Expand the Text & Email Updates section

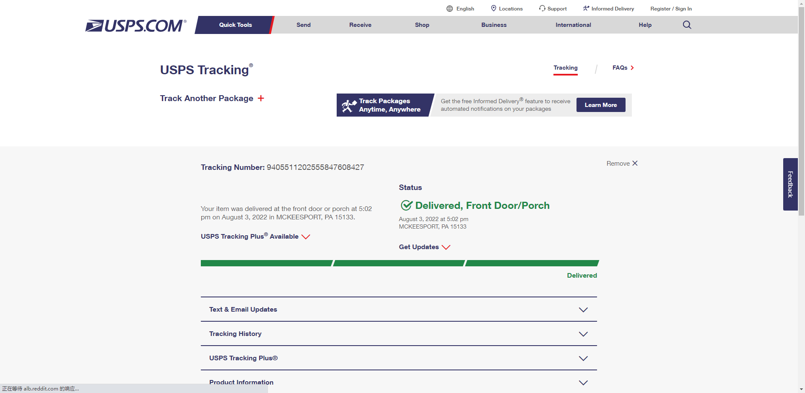tap(583, 310)
